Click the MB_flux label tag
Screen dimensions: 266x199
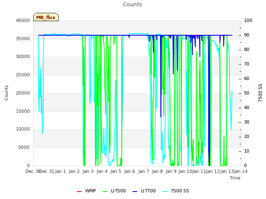[x=46, y=17]
